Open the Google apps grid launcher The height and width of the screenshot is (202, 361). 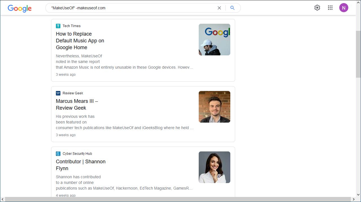(x=330, y=8)
